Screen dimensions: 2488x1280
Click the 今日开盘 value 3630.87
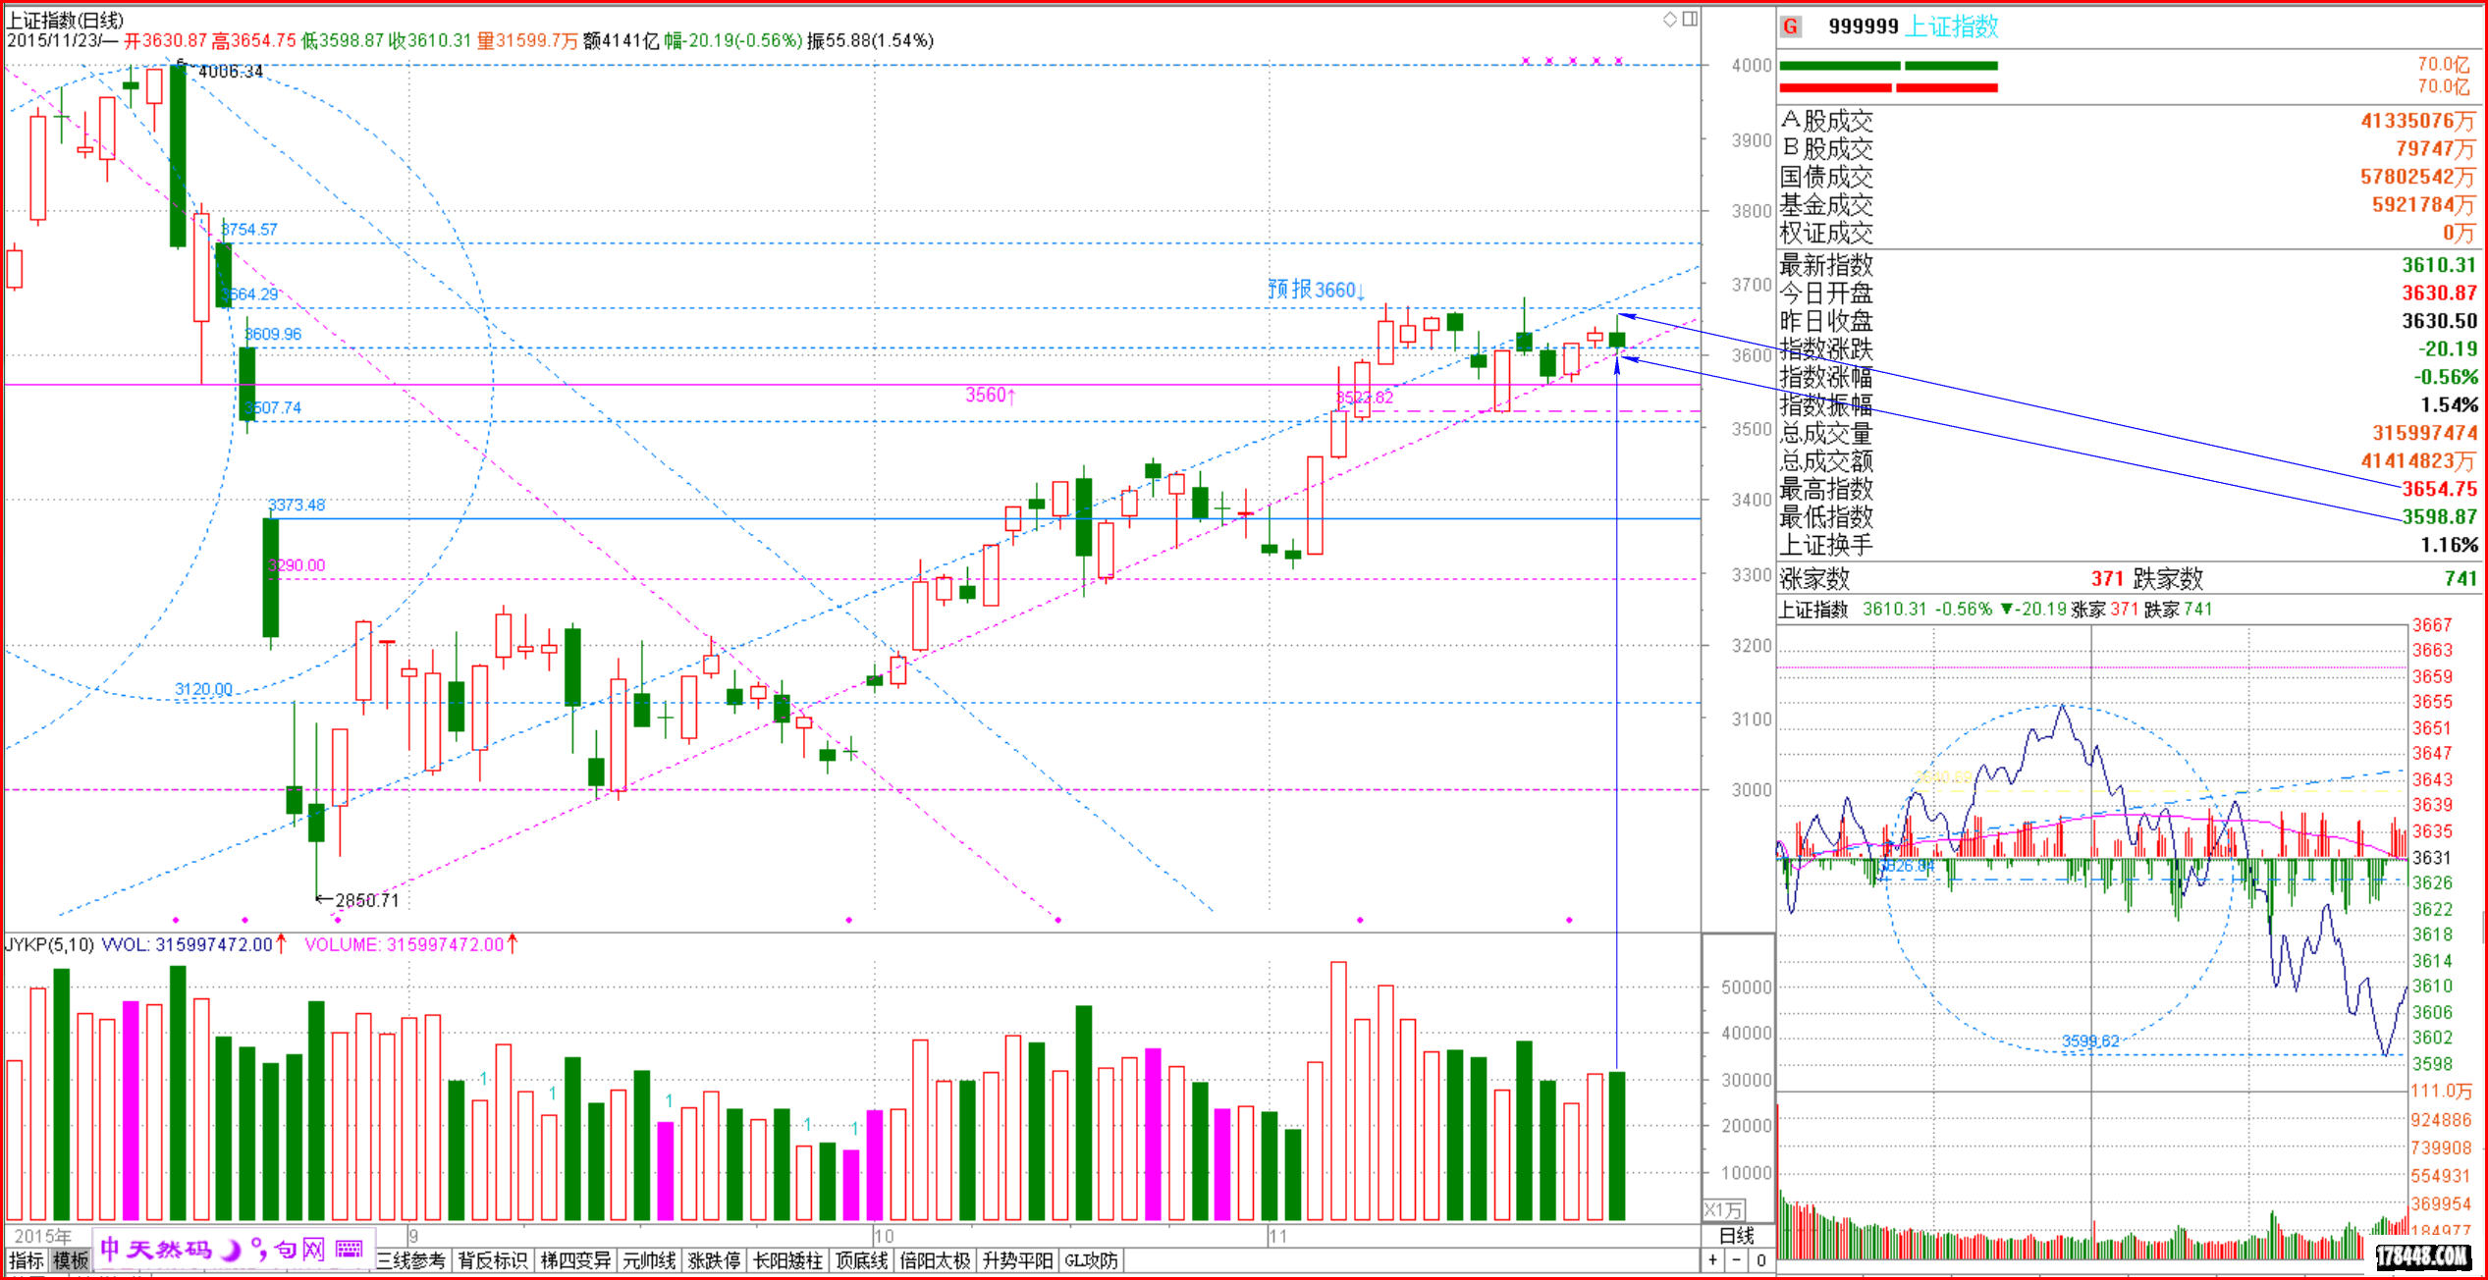point(2439,293)
